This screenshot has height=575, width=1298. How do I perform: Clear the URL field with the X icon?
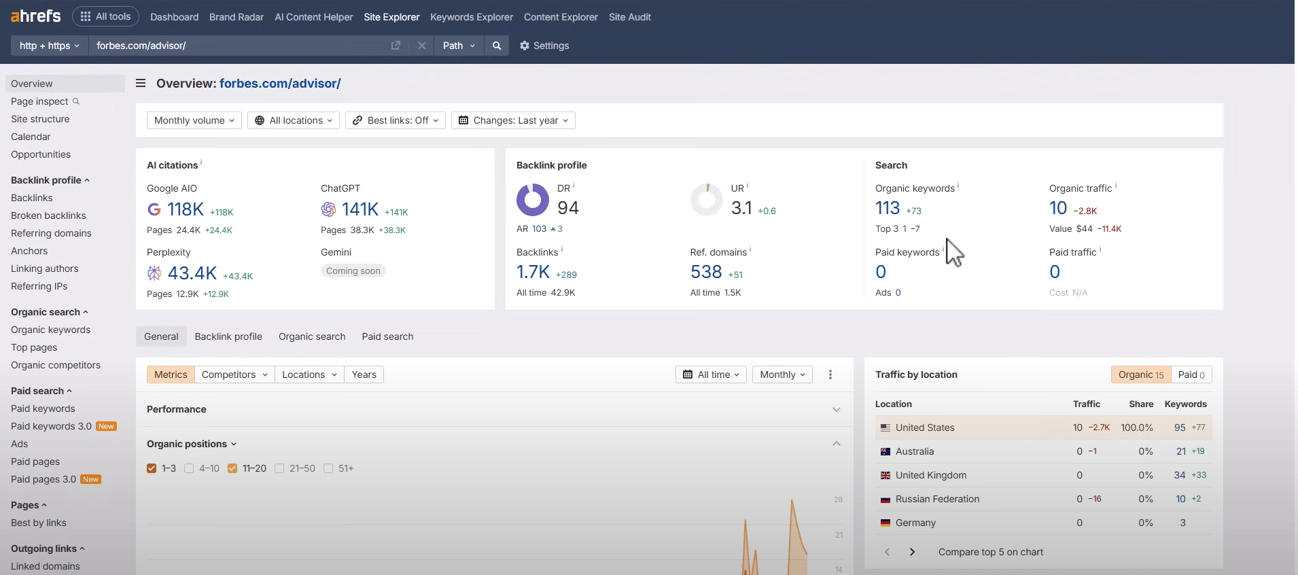422,46
